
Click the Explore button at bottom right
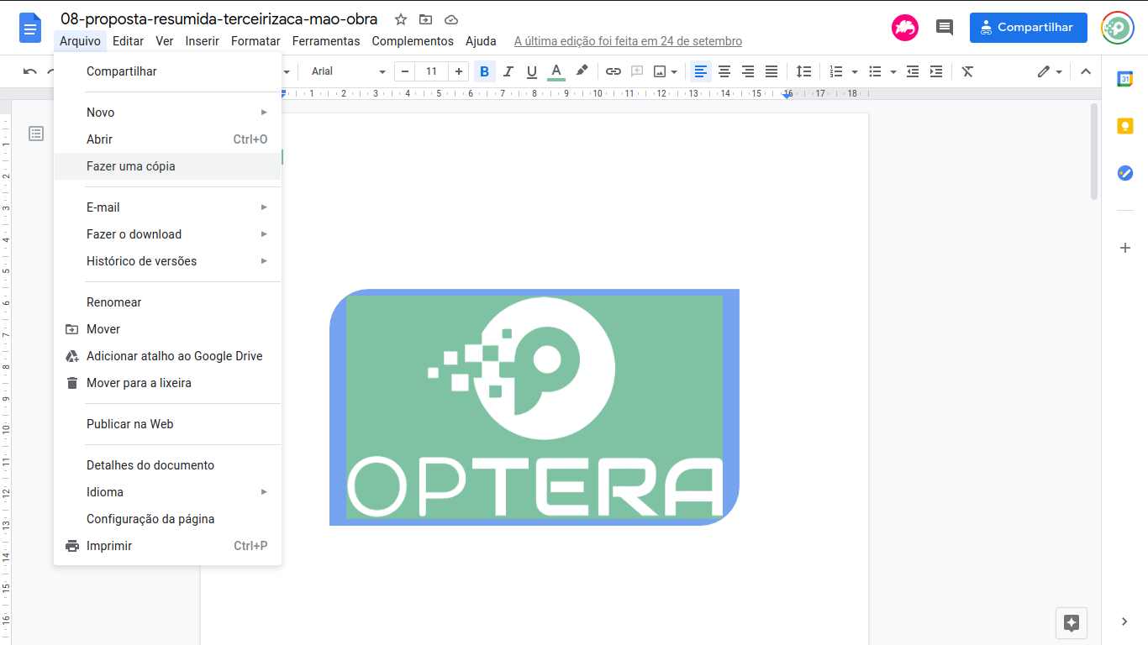tap(1072, 622)
